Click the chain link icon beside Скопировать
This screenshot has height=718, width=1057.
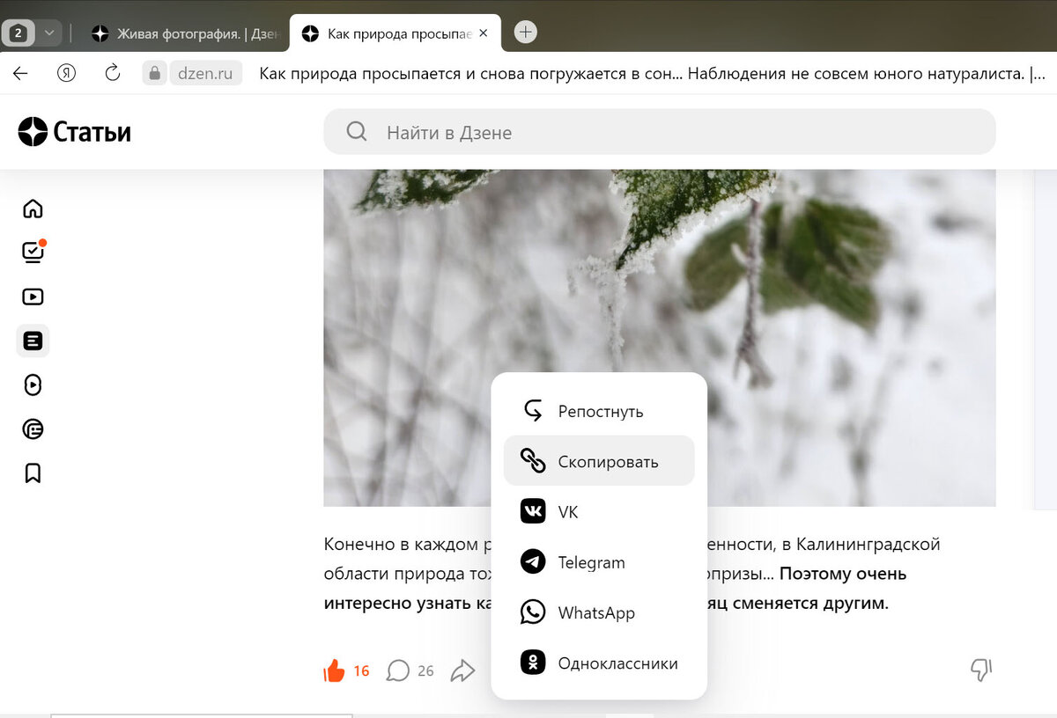(x=533, y=460)
